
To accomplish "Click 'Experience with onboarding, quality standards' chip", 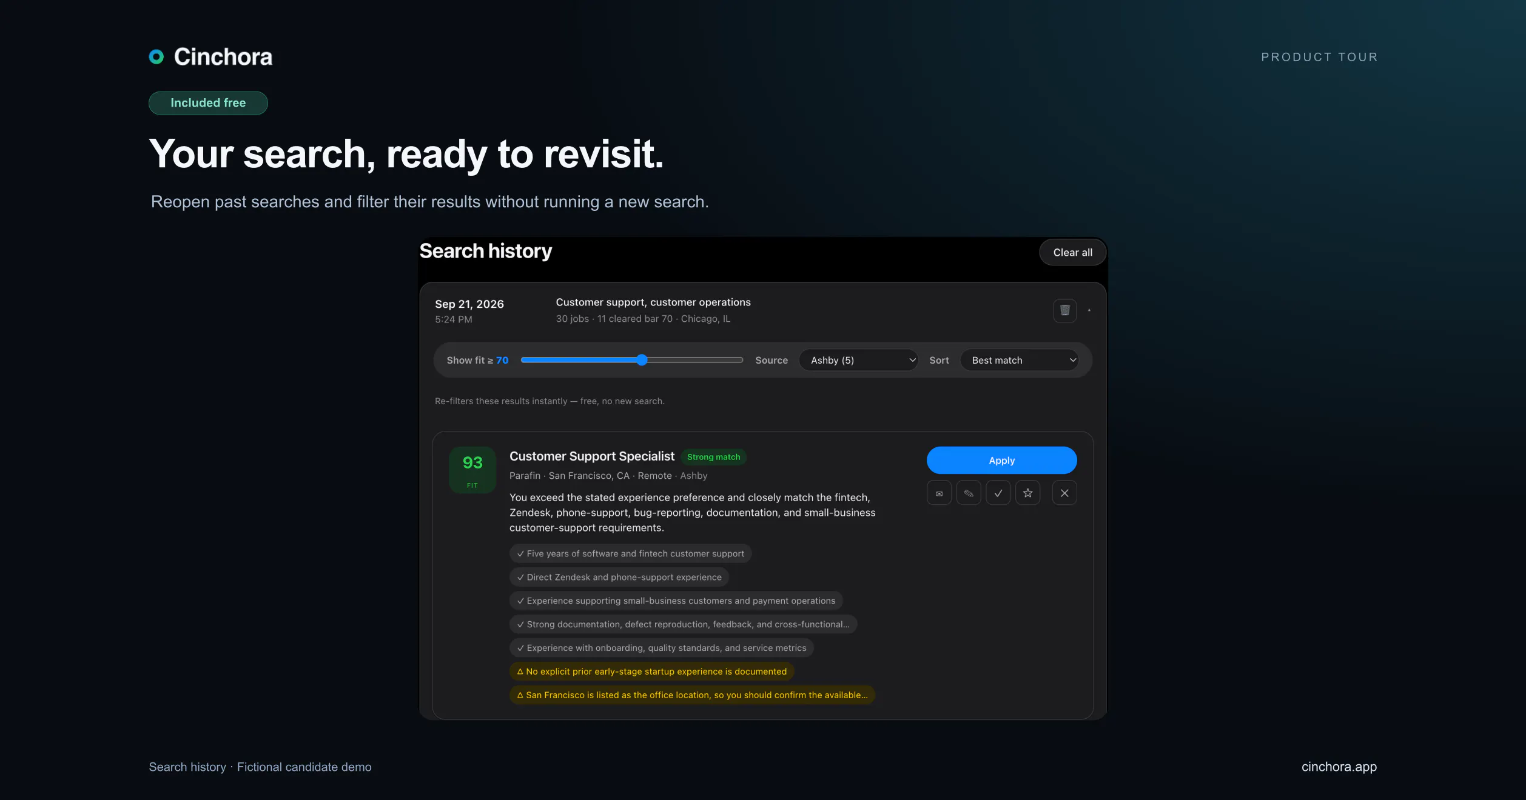I will 661,648.
